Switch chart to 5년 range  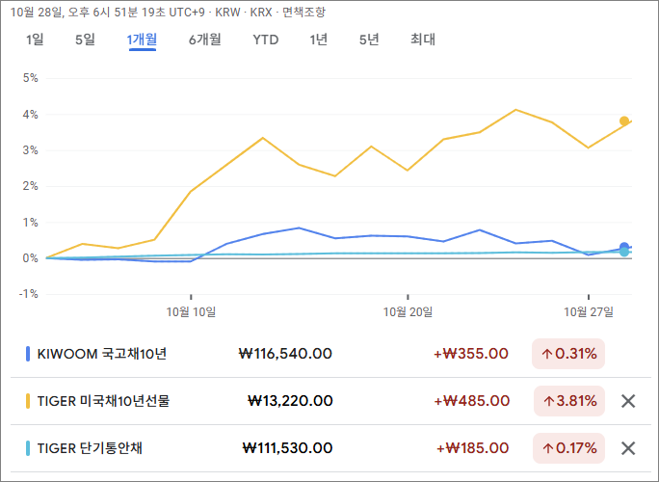(369, 40)
